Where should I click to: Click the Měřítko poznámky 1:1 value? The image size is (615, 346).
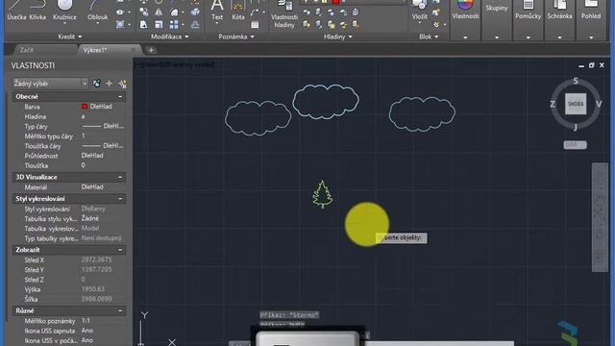click(x=86, y=320)
